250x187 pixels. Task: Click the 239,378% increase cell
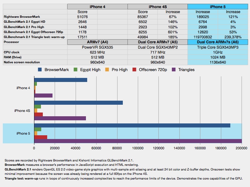tap(233, 37)
